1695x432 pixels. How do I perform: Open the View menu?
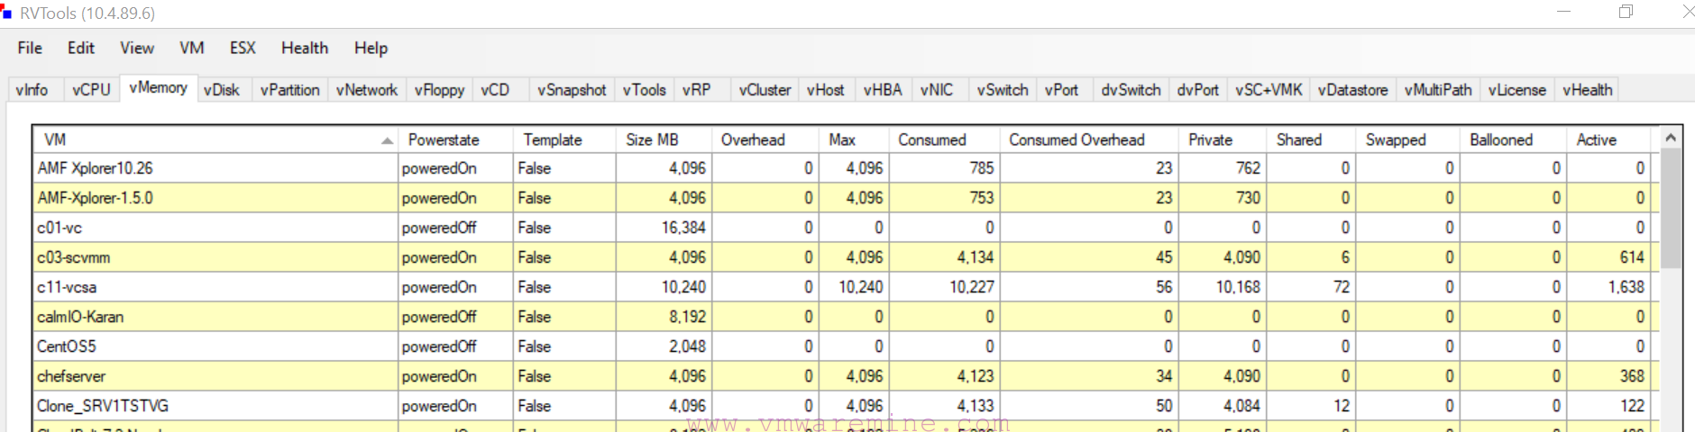[x=137, y=49]
